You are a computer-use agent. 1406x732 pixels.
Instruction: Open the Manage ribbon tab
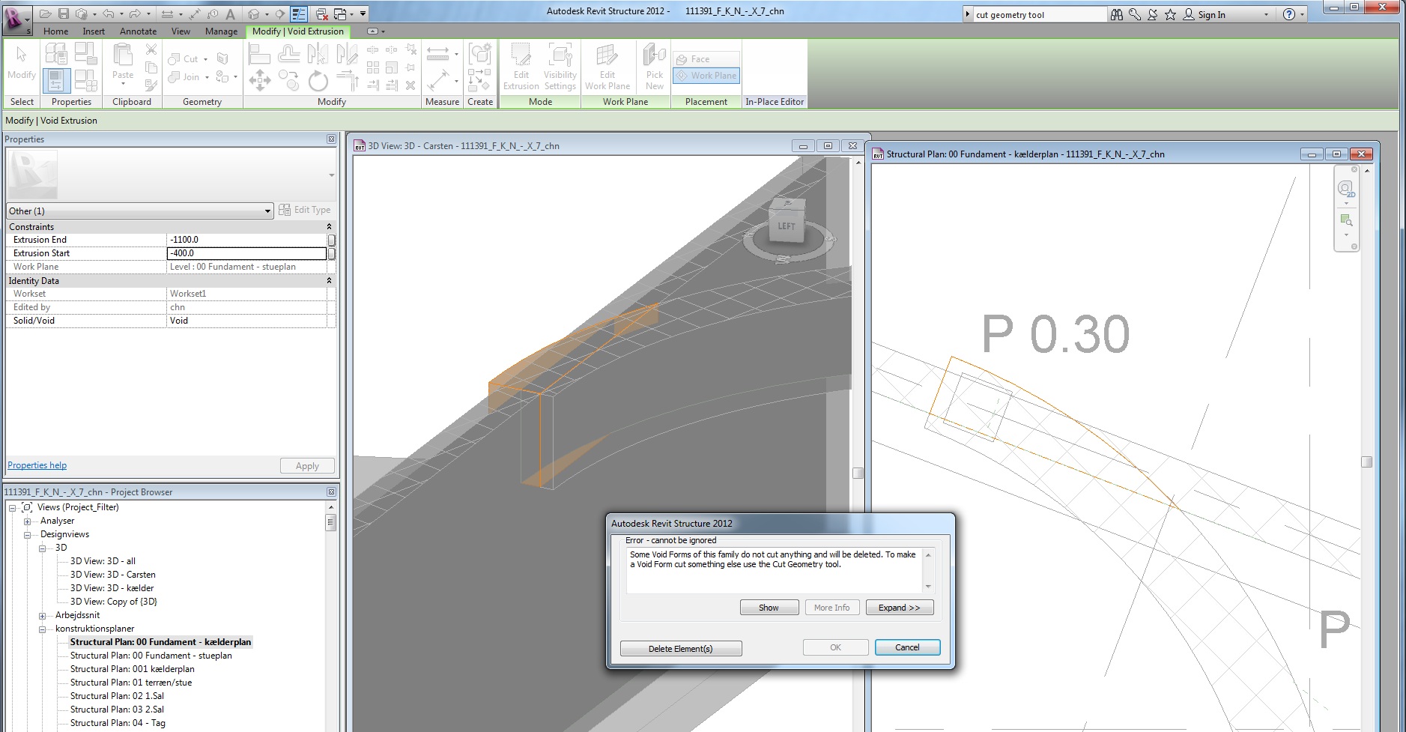(x=222, y=31)
